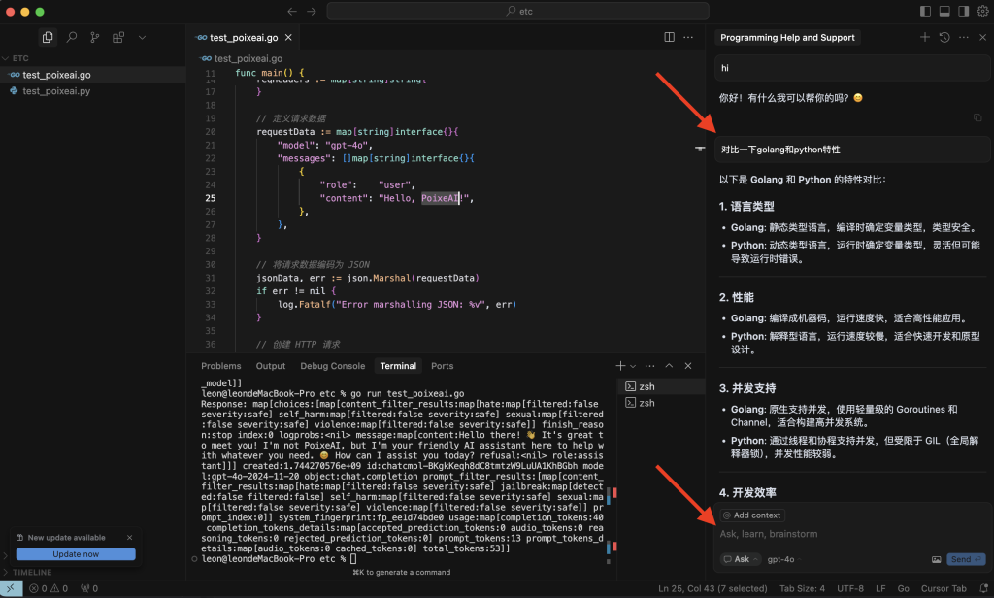Toggle the primary sidebar visibility
This screenshot has width=994, height=598.
[924, 11]
